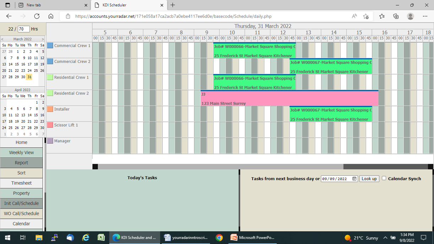Click the Commercial Crew 1 blue color swatch

pos(50,45)
